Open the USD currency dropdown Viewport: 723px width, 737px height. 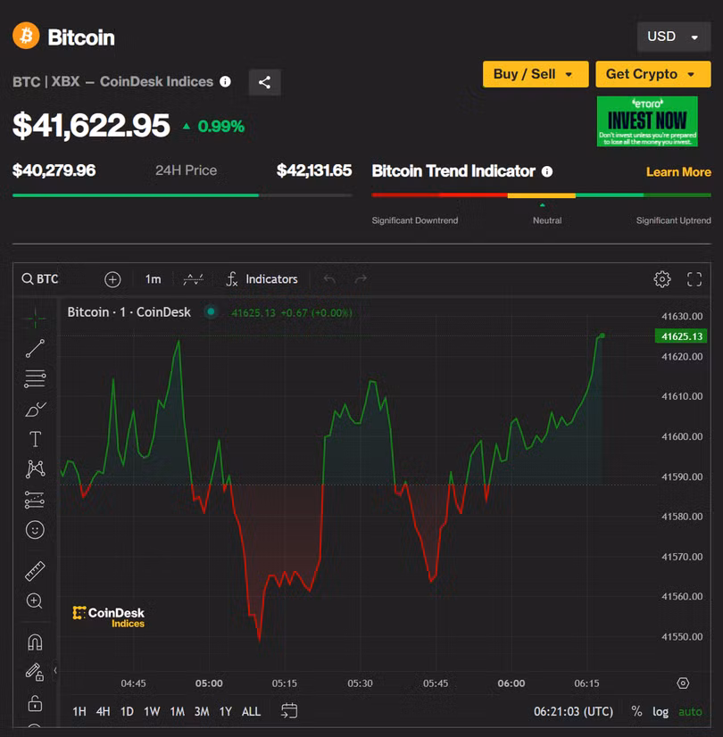pyautogui.click(x=674, y=37)
